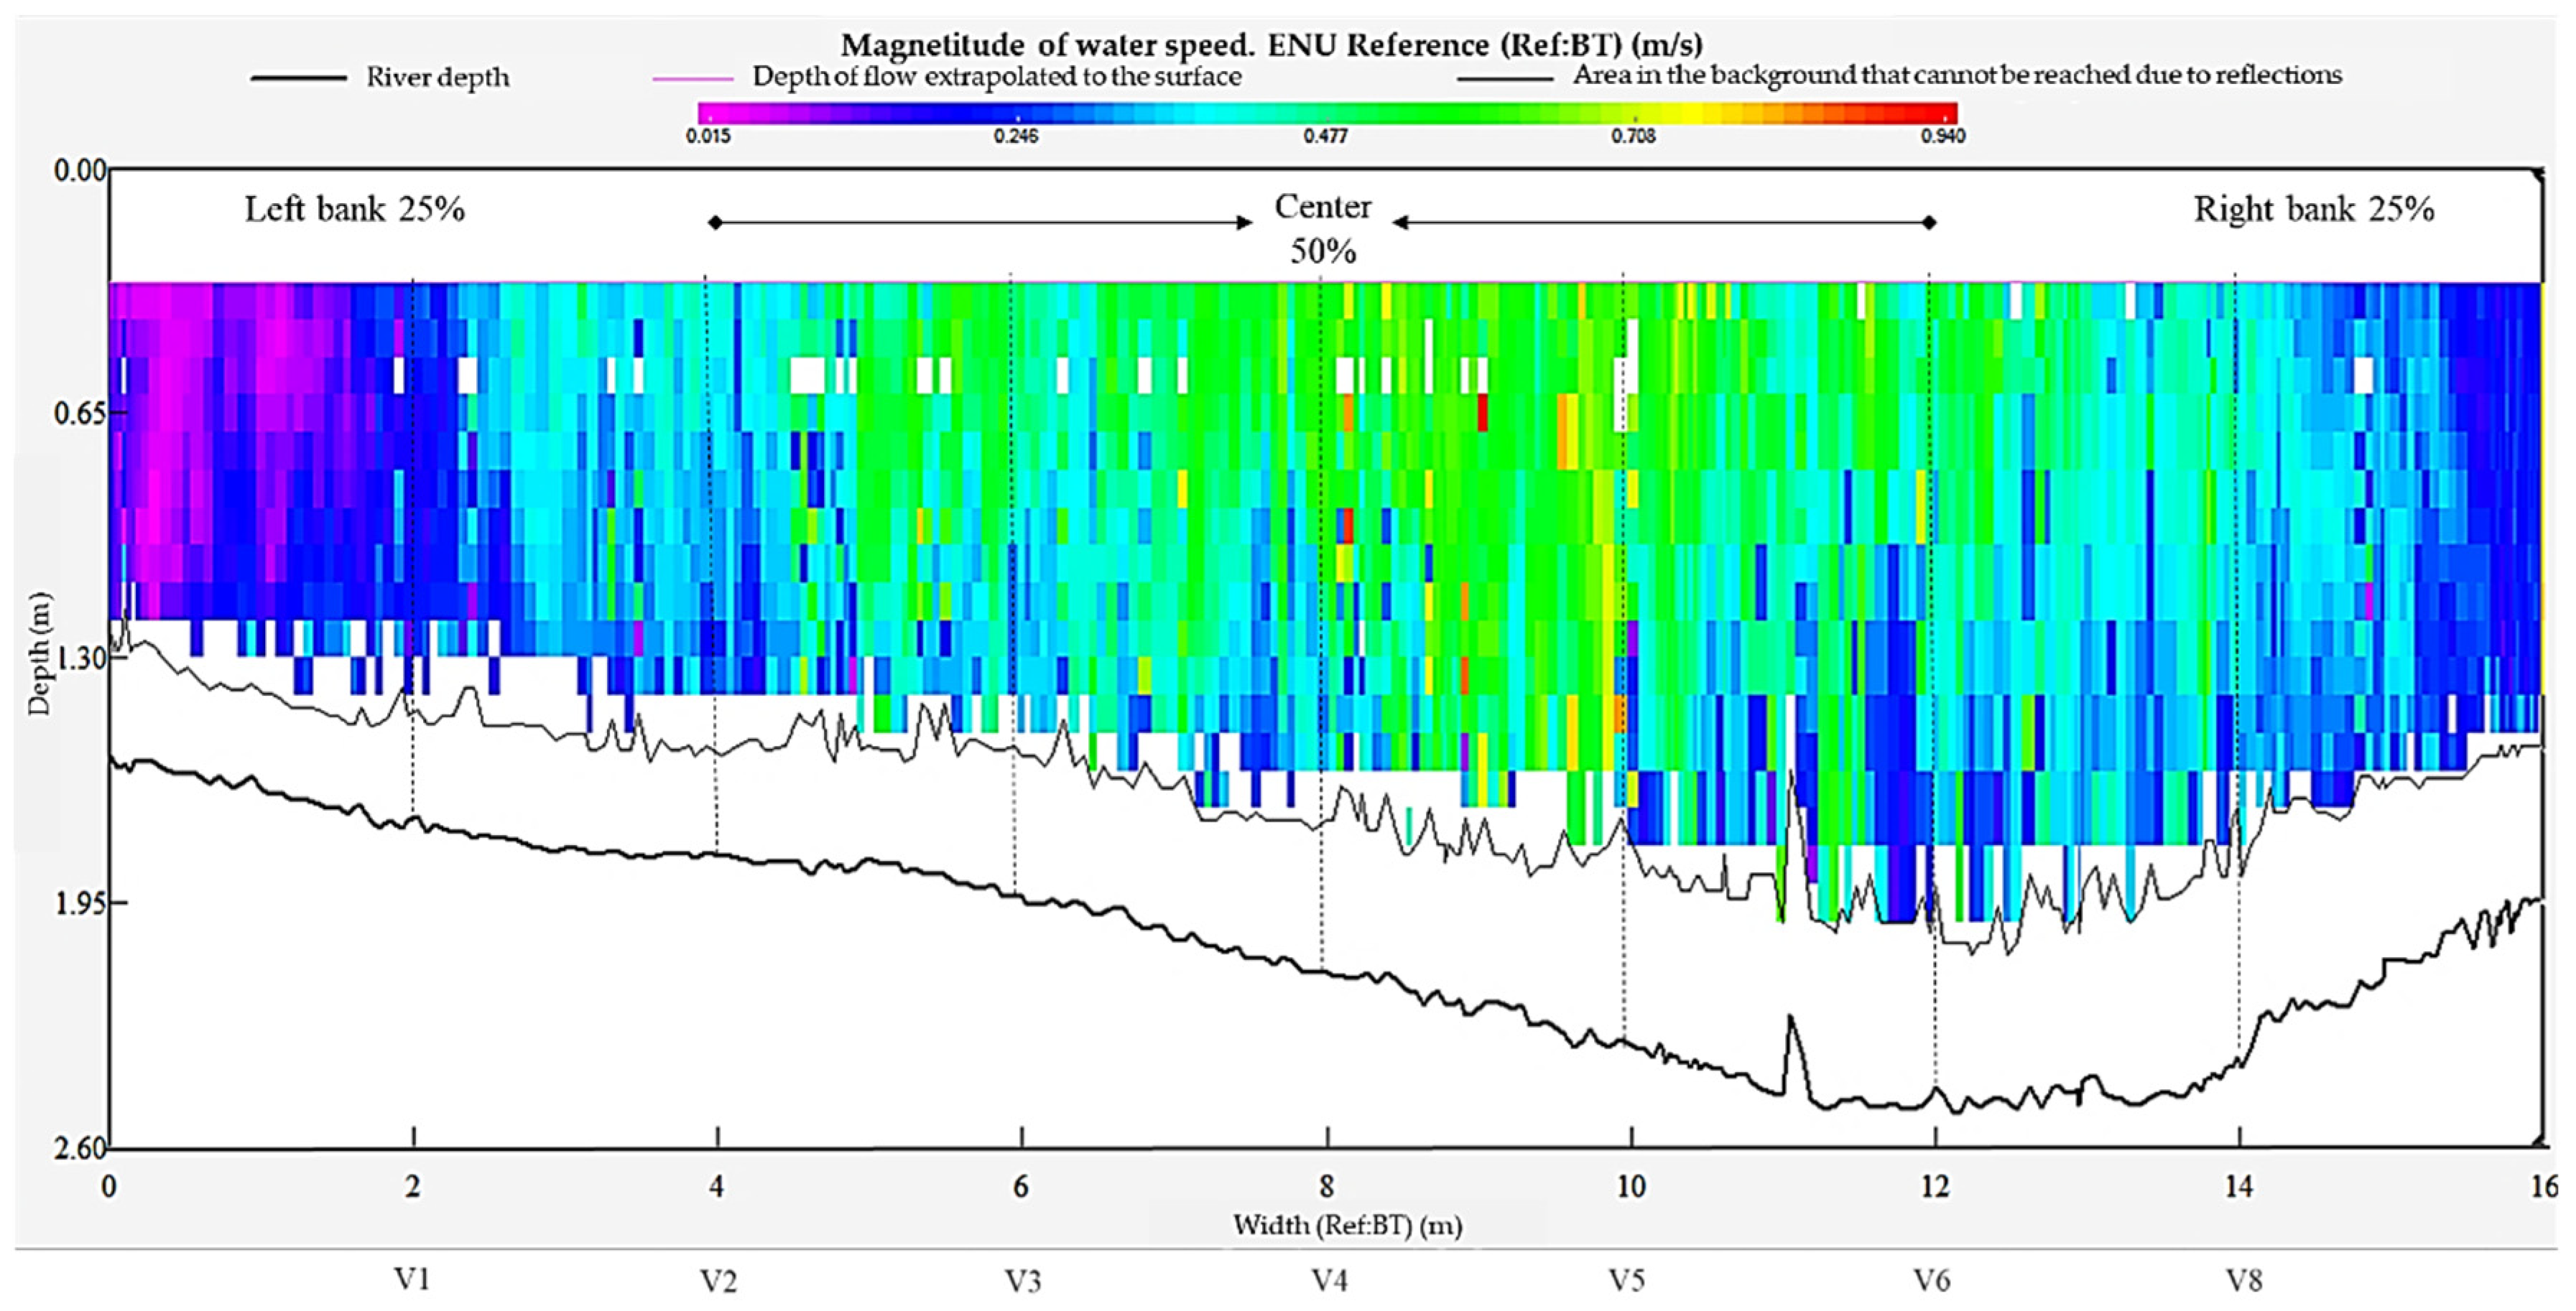Viewport: 2576px width, 1311px height.
Task: Click the width axis tick at 12
Action: (x=1935, y=1186)
